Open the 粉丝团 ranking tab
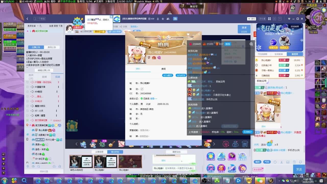Image resolution: width=327 pixels, height=184 pixels. pyautogui.click(x=295, y=54)
